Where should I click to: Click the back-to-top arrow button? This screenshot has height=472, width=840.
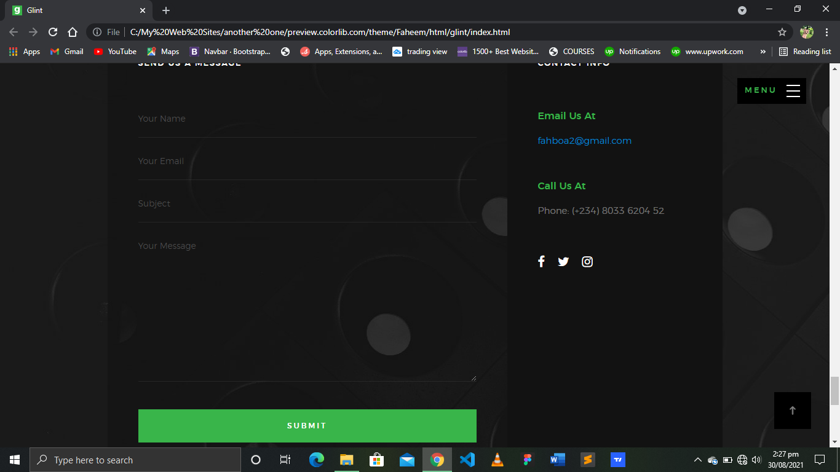point(793,411)
